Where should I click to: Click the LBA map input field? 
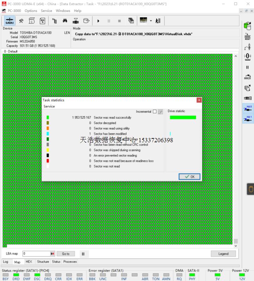(36, 254)
